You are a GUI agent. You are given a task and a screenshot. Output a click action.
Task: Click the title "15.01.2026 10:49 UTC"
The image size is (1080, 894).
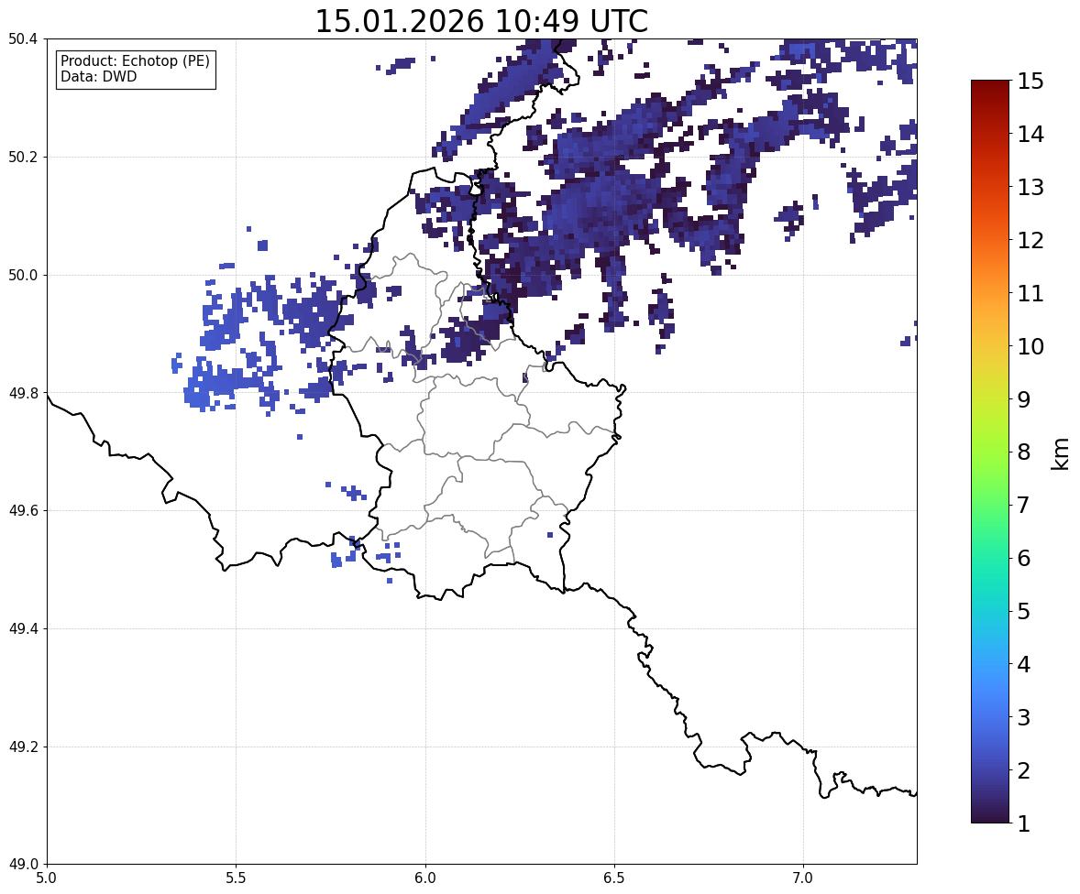tap(481, 21)
